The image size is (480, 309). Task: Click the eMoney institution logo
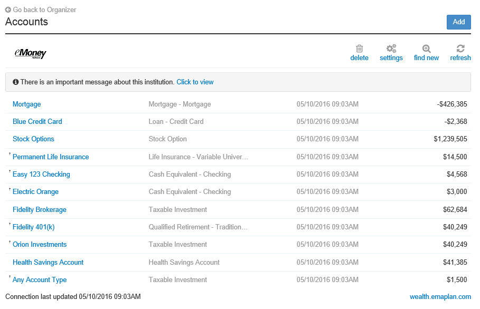tap(31, 53)
